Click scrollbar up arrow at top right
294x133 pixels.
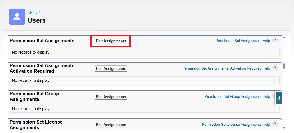pos(284,37)
